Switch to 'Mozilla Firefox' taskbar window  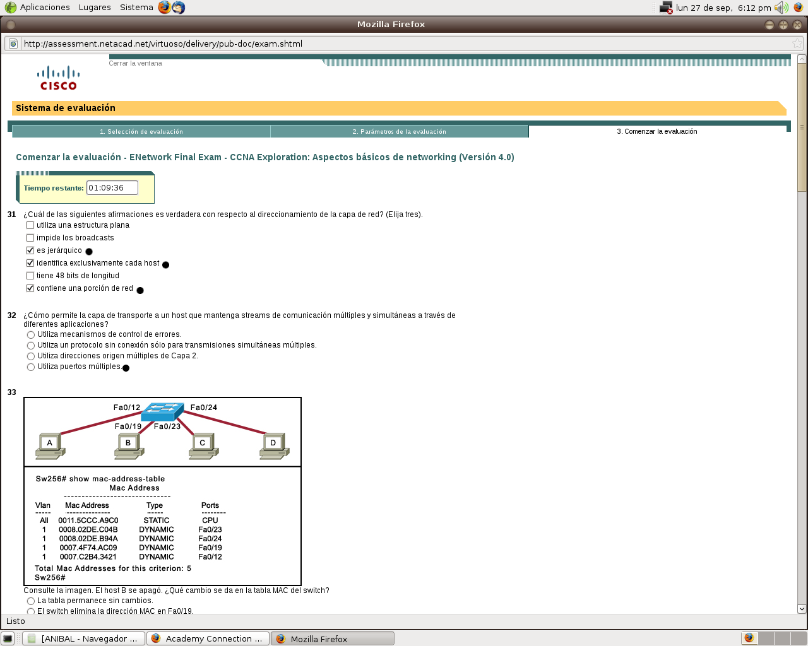tap(333, 638)
